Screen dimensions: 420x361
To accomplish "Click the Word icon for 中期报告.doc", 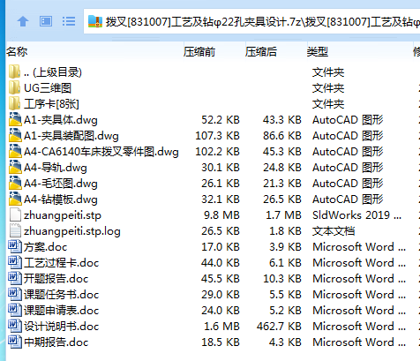I will (15, 342).
